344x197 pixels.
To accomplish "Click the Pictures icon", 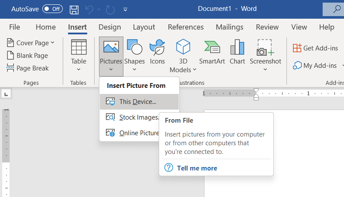I will click(111, 47).
